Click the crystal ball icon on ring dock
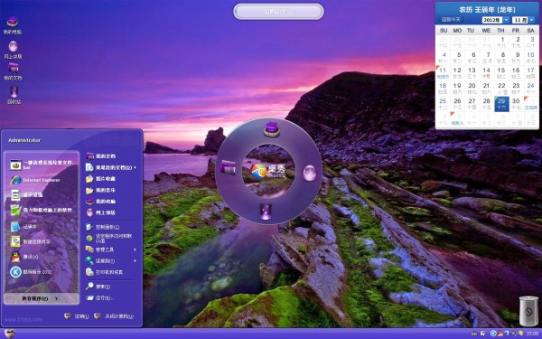The image size is (542, 339). point(309,173)
